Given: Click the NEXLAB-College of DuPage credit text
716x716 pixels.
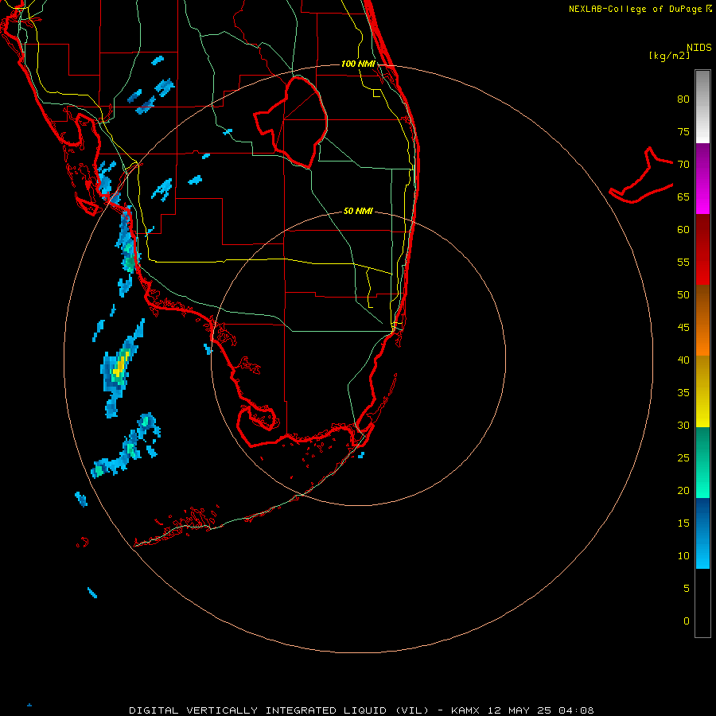Looking at the screenshot, I should click(x=636, y=9).
